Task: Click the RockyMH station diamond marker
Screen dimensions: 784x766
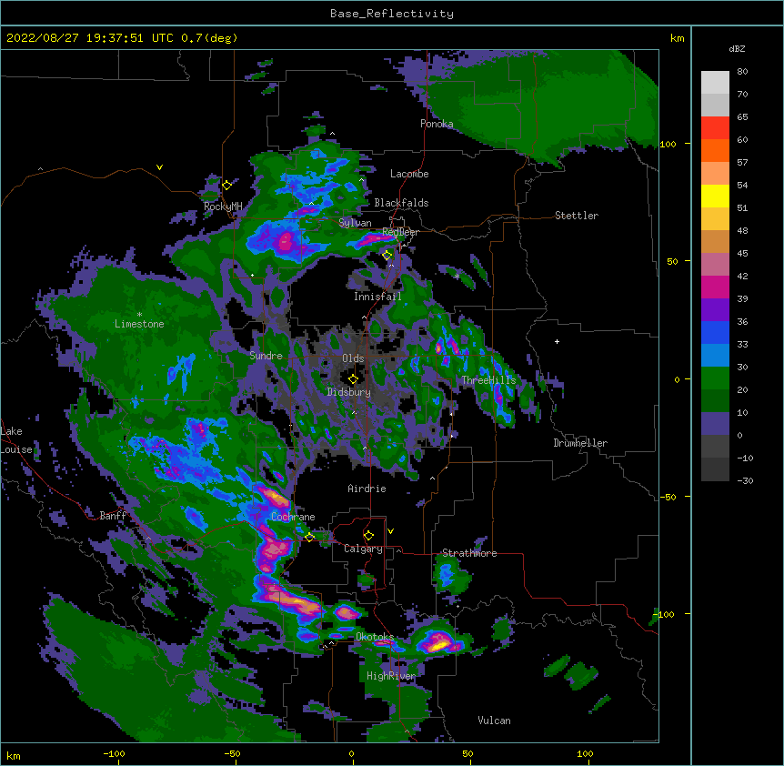Action: tap(227, 186)
